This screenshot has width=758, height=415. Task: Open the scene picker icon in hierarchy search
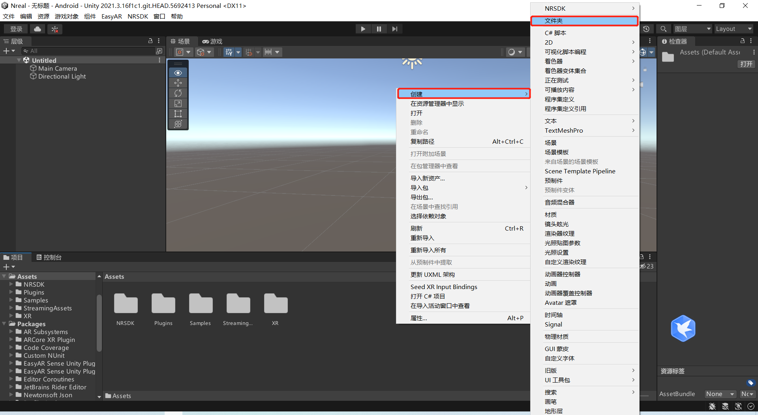click(x=159, y=51)
